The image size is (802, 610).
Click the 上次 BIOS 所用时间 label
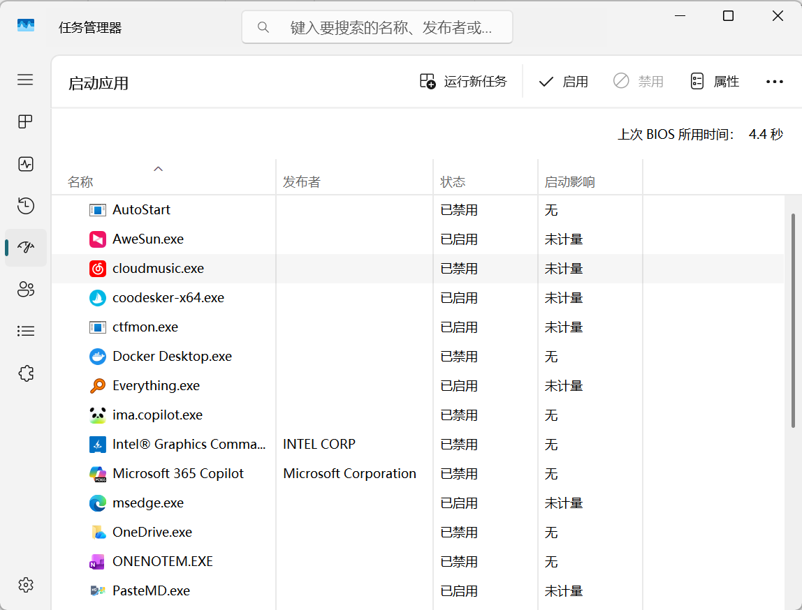click(x=675, y=135)
